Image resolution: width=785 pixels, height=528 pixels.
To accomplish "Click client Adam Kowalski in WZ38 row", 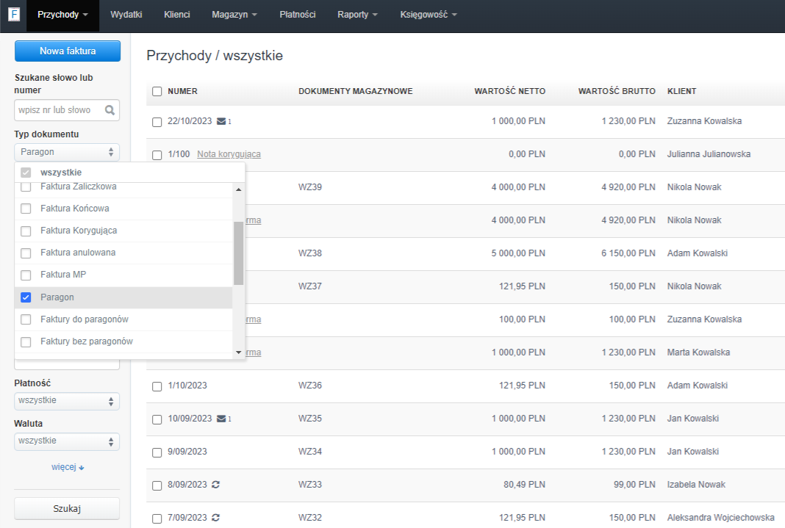I will coord(697,253).
